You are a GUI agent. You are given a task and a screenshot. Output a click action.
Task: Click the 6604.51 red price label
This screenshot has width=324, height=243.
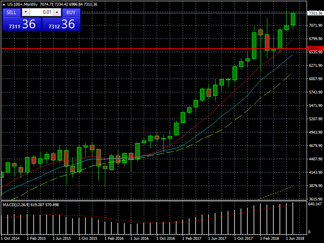pyautogui.click(x=315, y=49)
